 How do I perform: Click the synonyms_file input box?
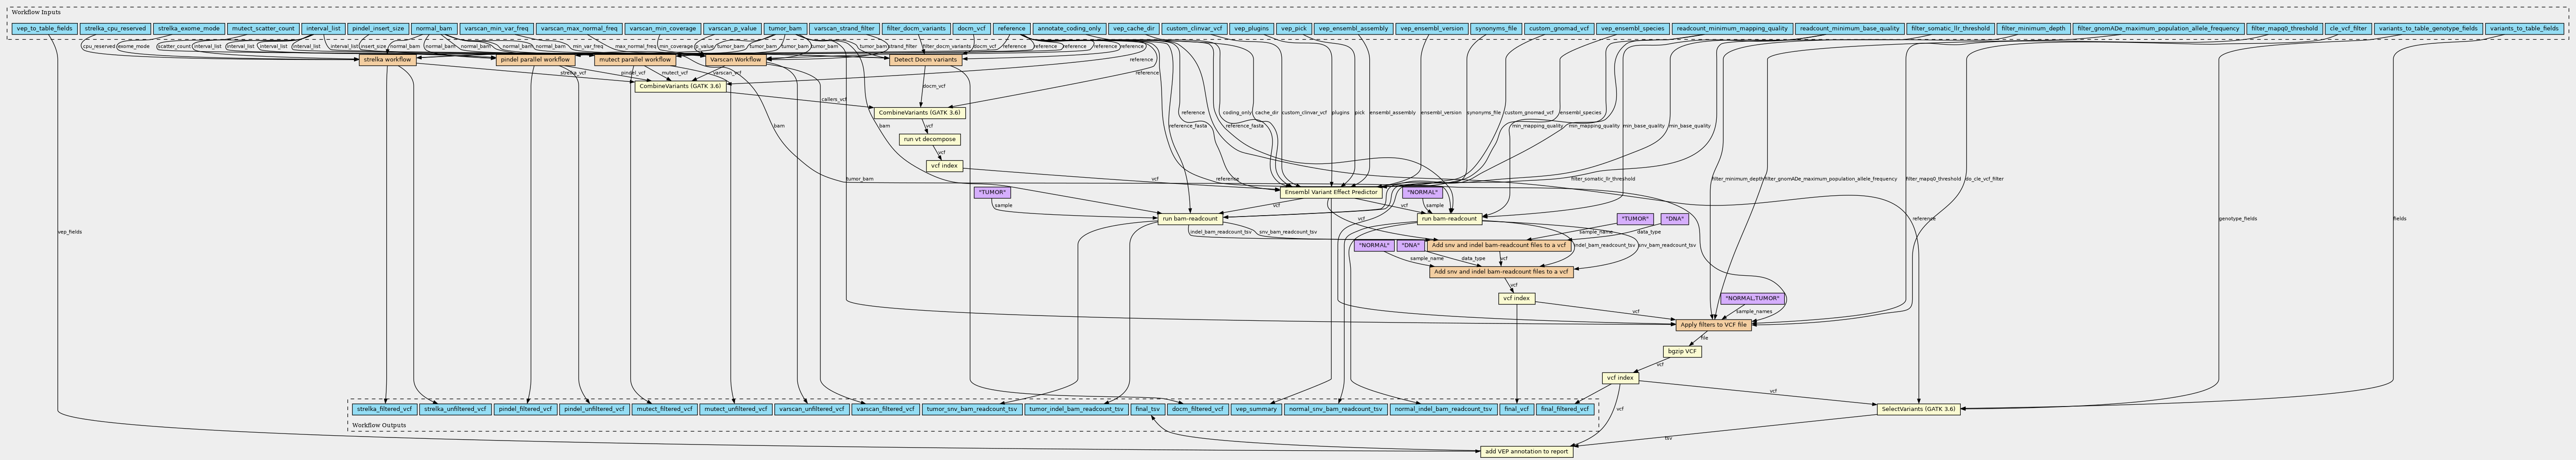1496,29
